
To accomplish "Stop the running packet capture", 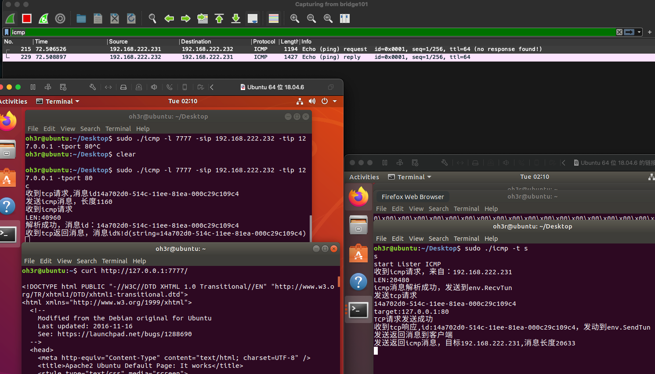I will pyautogui.click(x=27, y=18).
